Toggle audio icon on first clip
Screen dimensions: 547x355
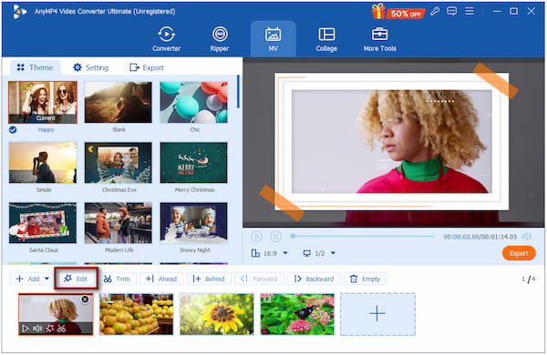click(37, 329)
